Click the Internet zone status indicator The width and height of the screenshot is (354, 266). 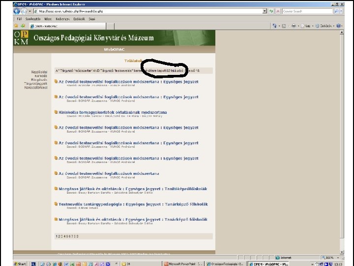(x=284, y=258)
